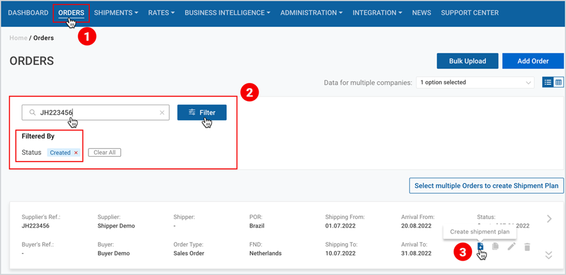Image resolution: width=566 pixels, height=275 pixels.
Task: Expand the order card double-chevron
Action: [x=549, y=255]
